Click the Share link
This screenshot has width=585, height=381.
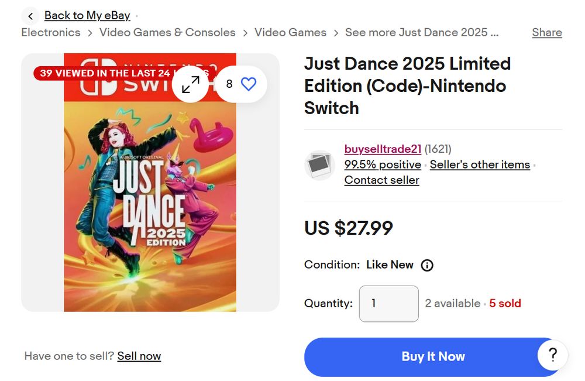(547, 33)
